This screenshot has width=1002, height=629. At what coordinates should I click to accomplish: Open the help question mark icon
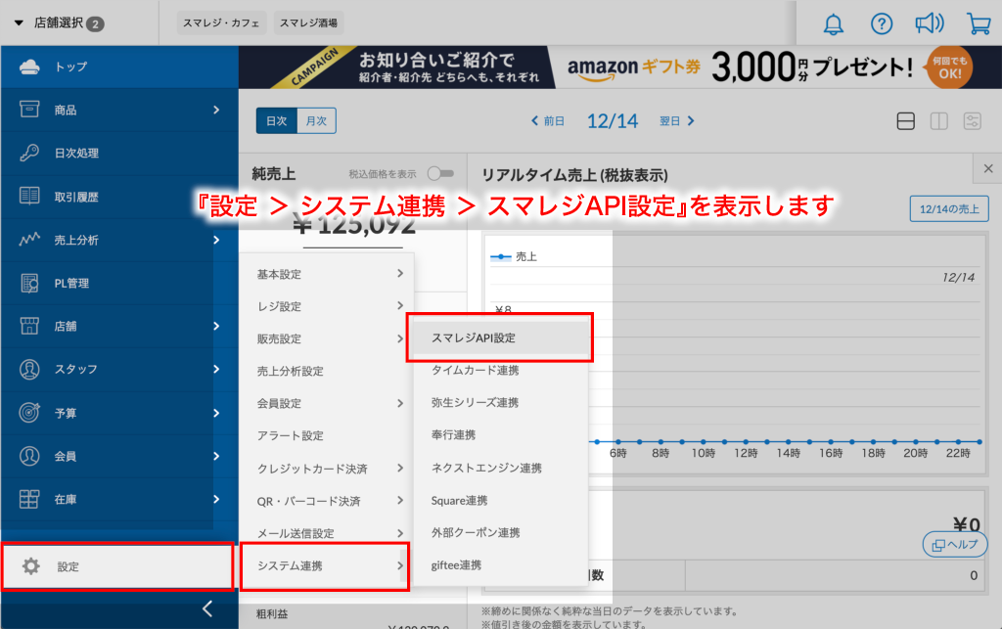tap(882, 24)
